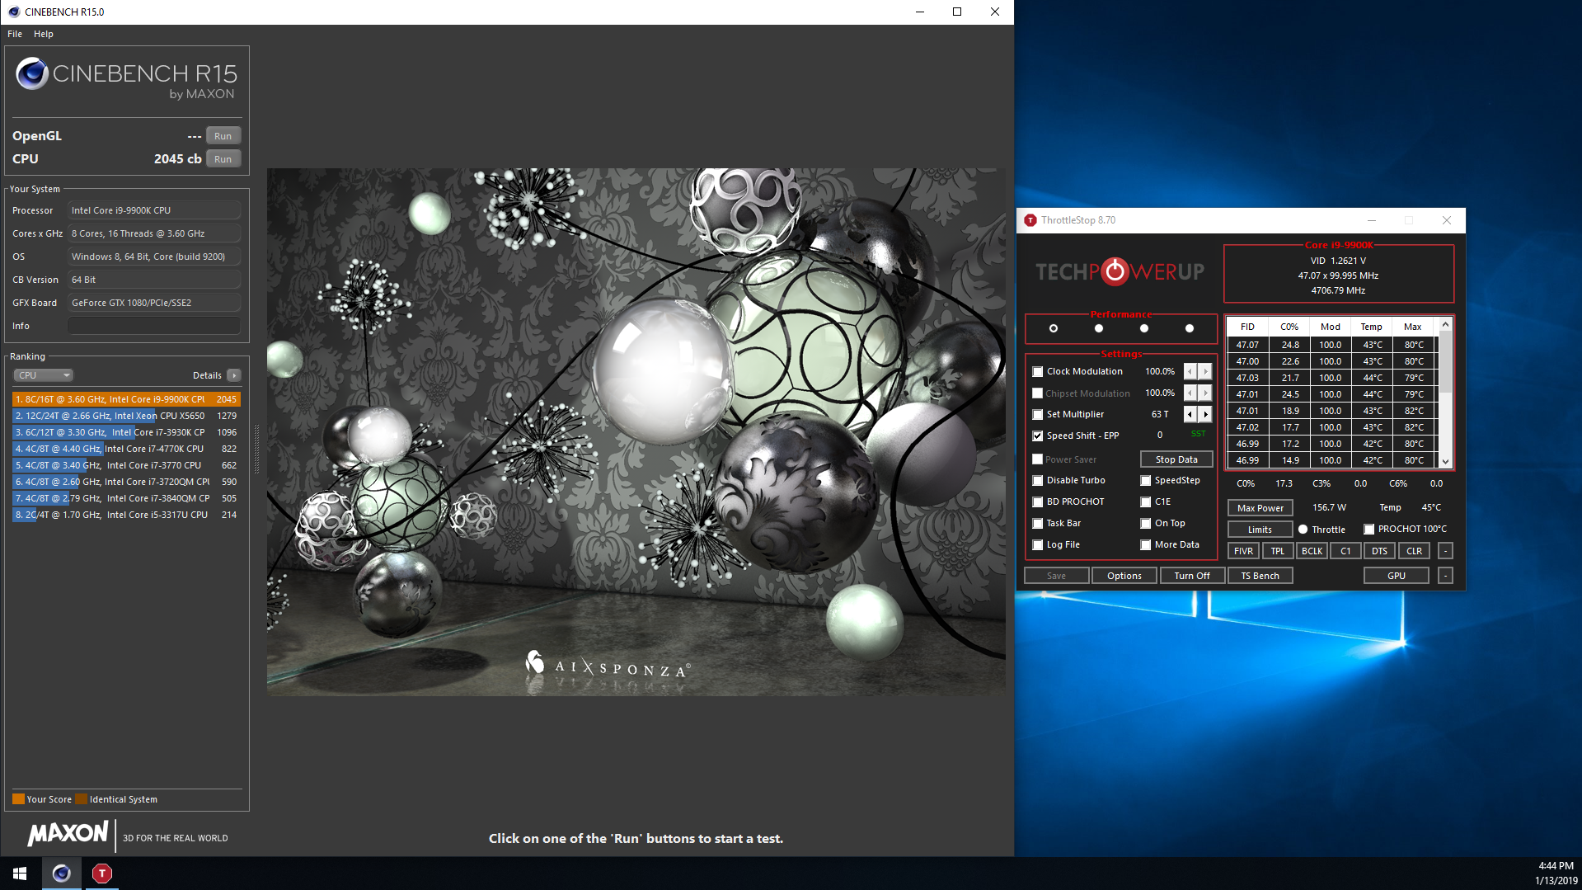1582x890 pixels.
Task: Expand Ranking Details arrow
Action: point(234,375)
